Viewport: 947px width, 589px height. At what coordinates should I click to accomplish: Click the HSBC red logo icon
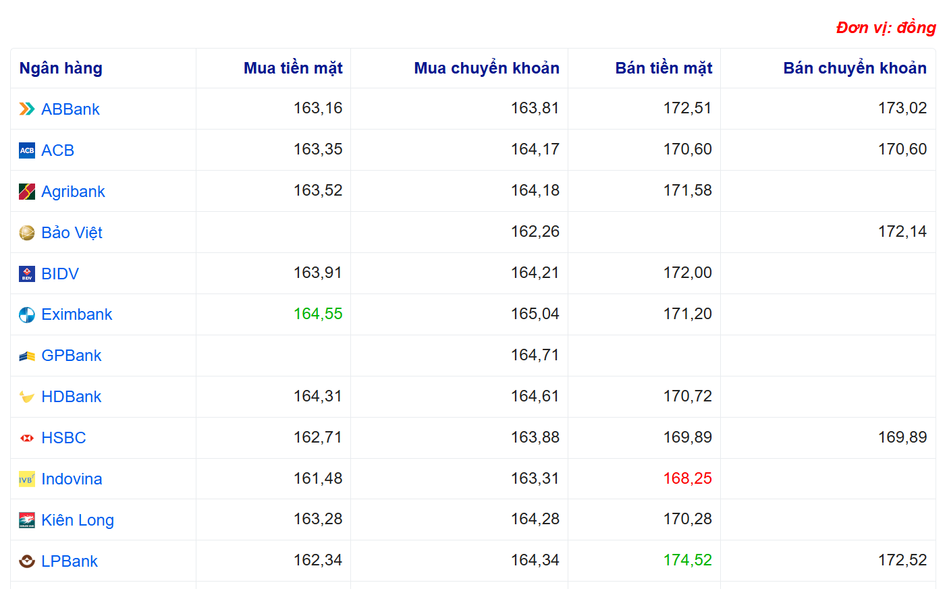[27, 438]
